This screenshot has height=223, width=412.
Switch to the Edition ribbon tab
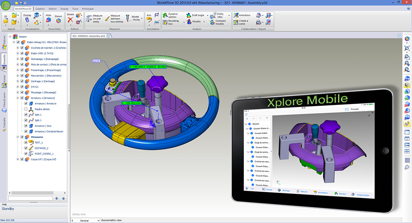tap(53, 9)
